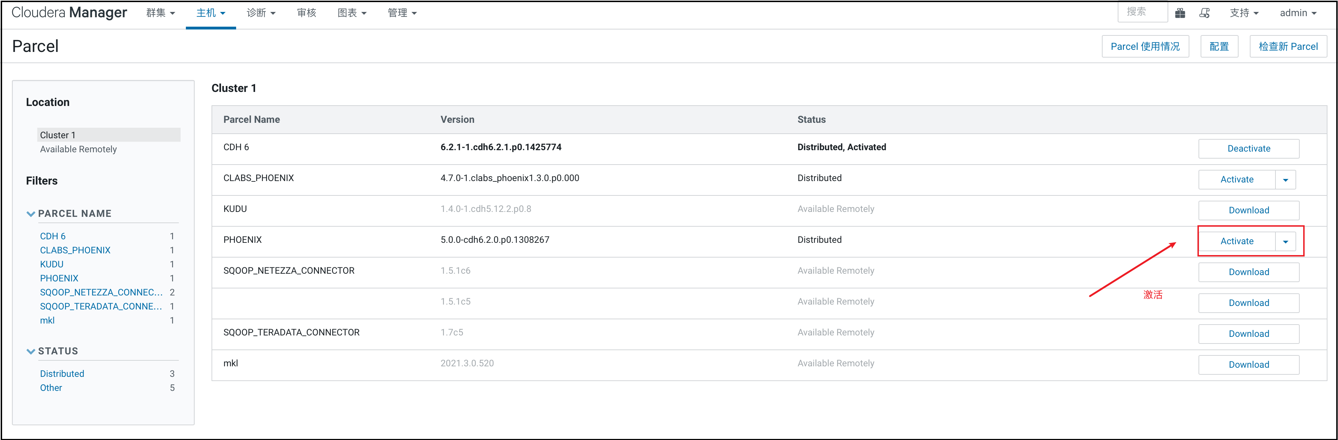Filter by mkl parcel name
This screenshot has width=1338, height=440.
[x=47, y=321]
